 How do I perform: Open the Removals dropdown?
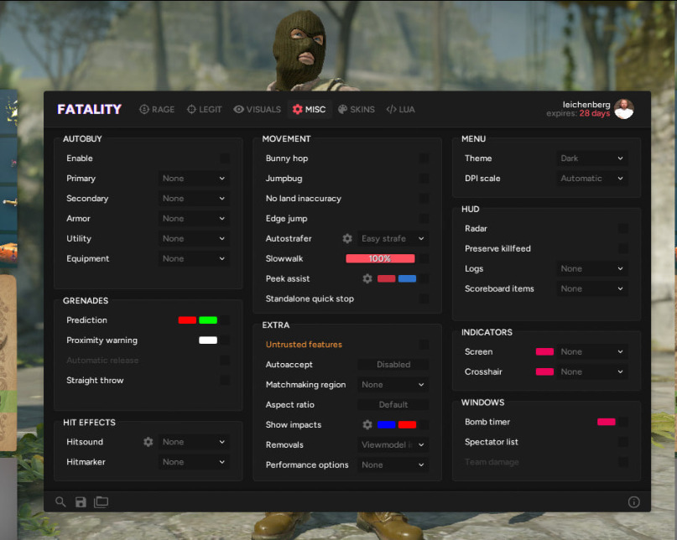393,444
